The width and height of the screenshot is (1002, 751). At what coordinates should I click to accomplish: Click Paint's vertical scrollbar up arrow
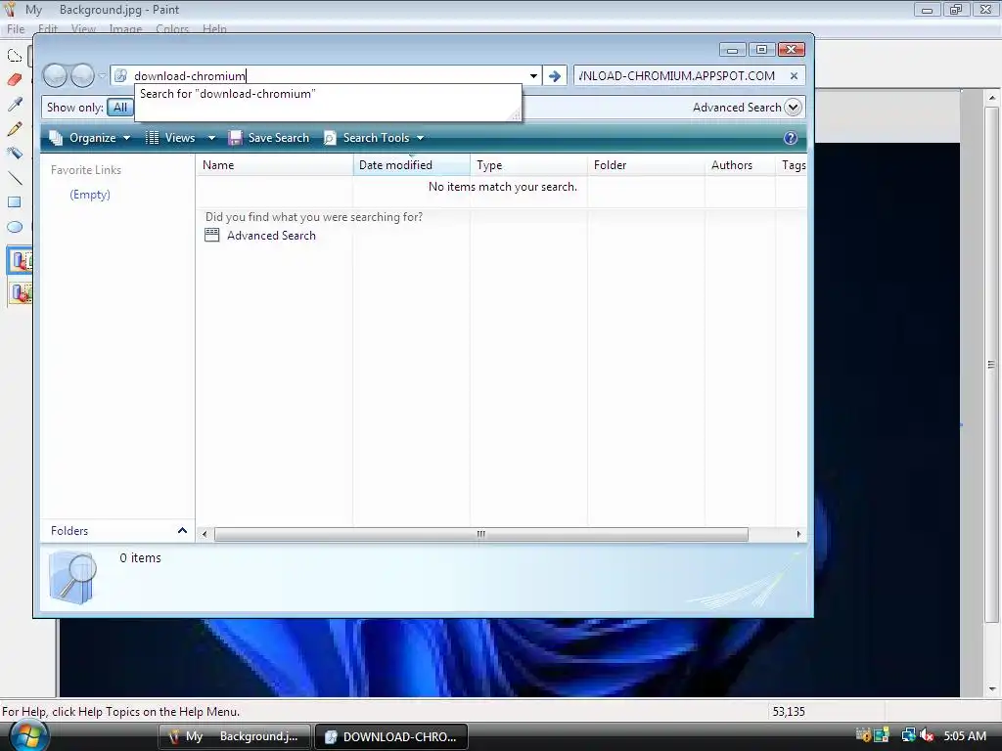992,98
